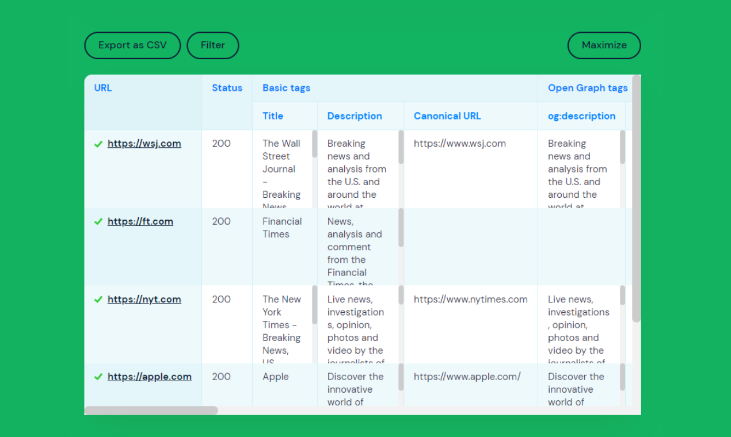Click scrollbar in ft.com Description cell
Image resolution: width=731 pixels, height=437 pixels.
[401, 228]
